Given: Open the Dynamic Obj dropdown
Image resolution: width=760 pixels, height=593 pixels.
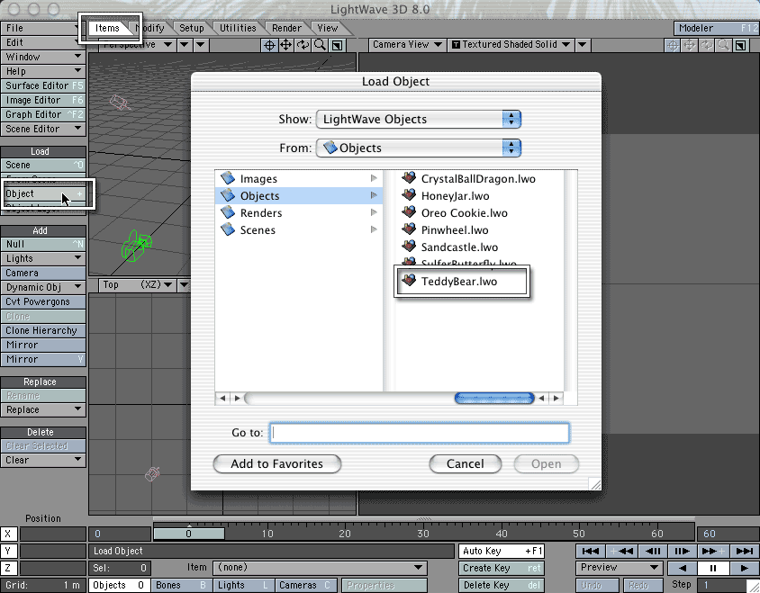Looking at the screenshot, I should [43, 287].
